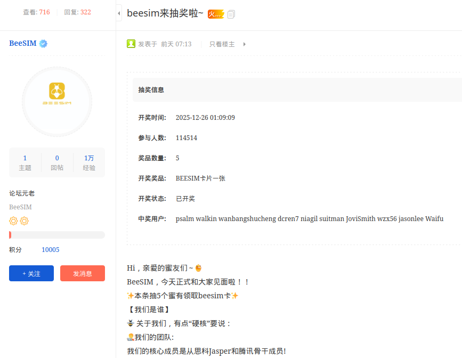Click the circular BeeSIM logo avatar
The width and height of the screenshot is (462, 358).
click(x=56, y=101)
